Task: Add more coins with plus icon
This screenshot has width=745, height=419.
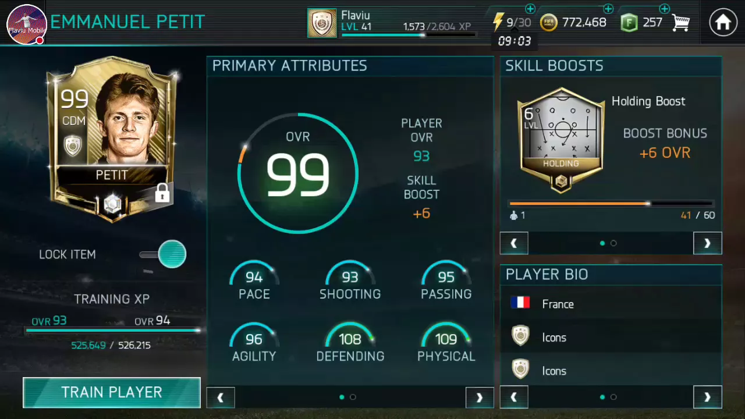Action: pyautogui.click(x=608, y=9)
